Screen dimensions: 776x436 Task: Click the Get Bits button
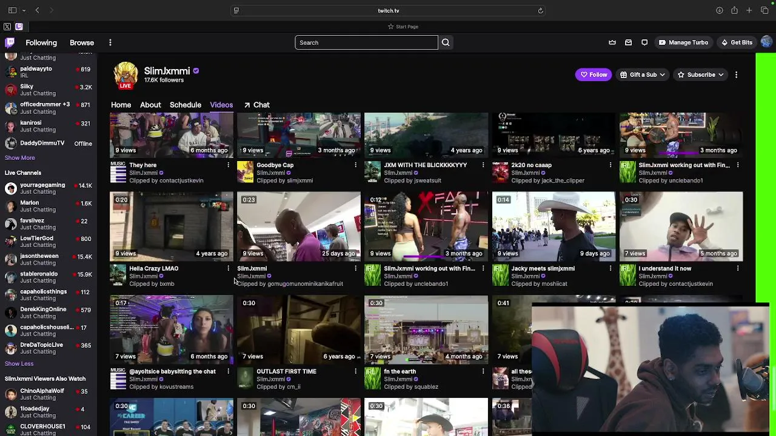click(737, 42)
